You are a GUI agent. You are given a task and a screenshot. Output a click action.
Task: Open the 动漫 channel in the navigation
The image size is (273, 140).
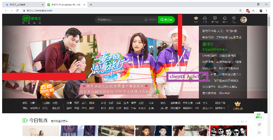pyautogui.click(x=69, y=103)
